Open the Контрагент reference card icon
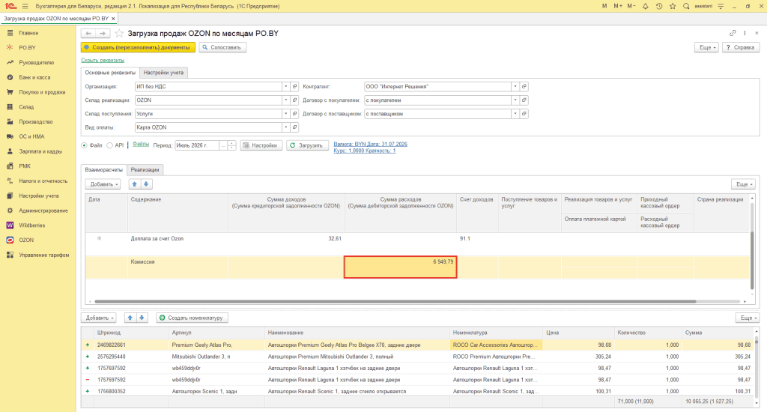Image resolution: width=767 pixels, height=412 pixels. pos(524,87)
